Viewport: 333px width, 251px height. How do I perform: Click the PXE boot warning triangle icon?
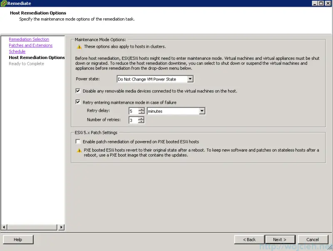tap(79, 150)
